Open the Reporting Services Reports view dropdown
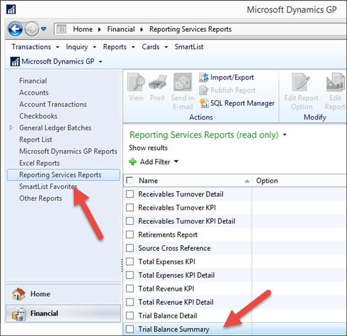The image size is (347, 336). pos(285,135)
